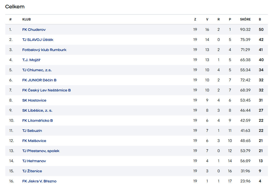This screenshot has height=193, width=279.
Task: Open Fotbalový klub Rumburk club page
Action: (x=44, y=50)
